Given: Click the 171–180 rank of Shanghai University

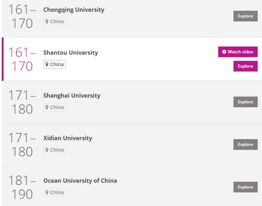Looking at the screenshot, I should click(x=22, y=102).
